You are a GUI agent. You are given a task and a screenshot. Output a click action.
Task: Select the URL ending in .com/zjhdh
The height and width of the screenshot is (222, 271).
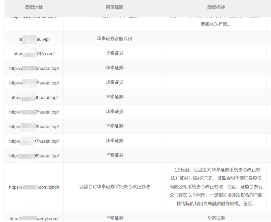coord(34,187)
